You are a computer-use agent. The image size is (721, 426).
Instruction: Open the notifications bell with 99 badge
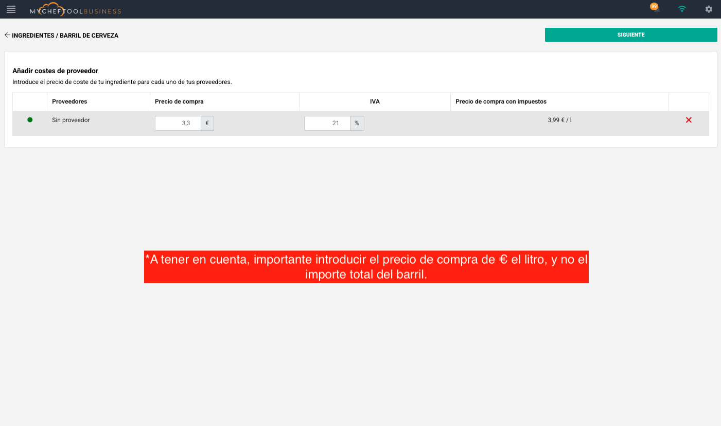(655, 9)
